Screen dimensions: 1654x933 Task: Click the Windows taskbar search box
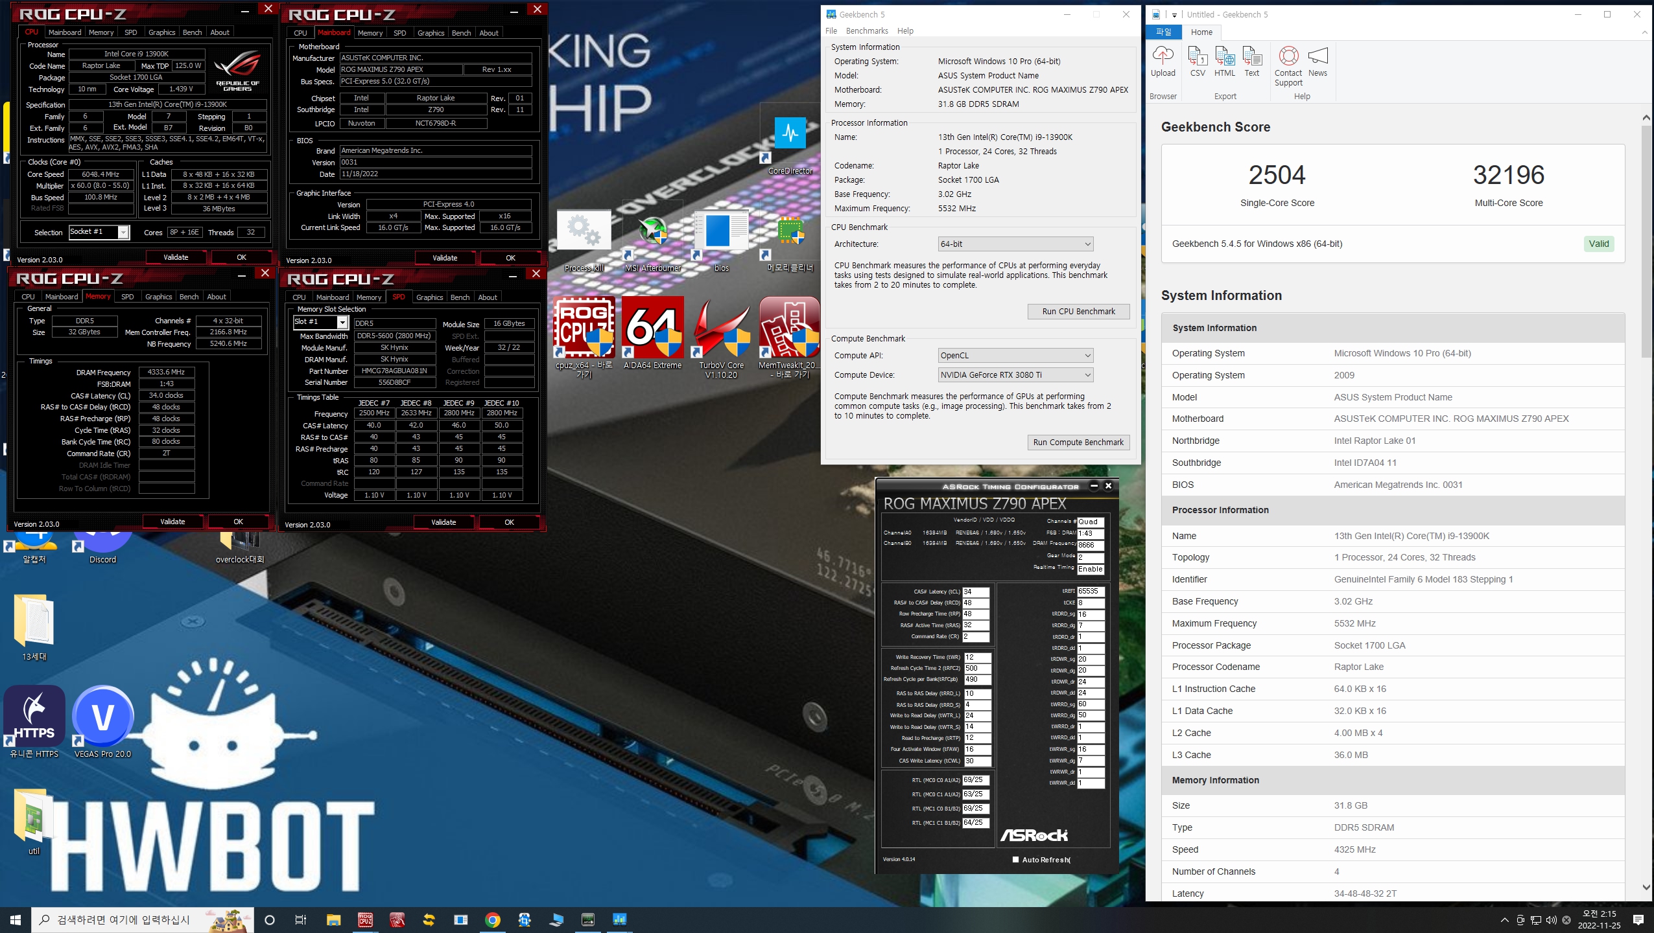[x=141, y=919]
